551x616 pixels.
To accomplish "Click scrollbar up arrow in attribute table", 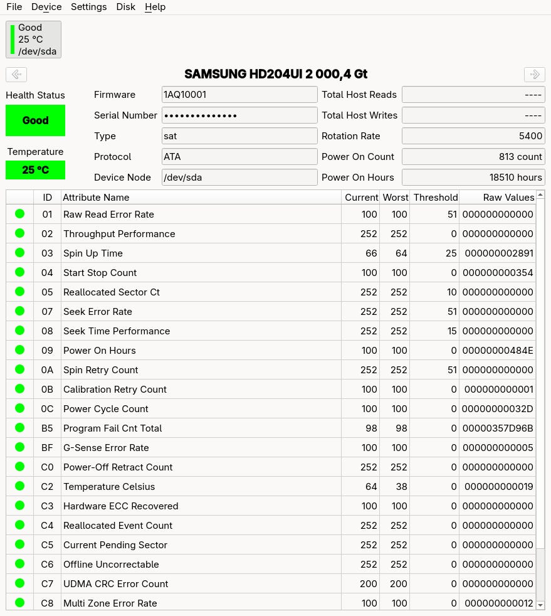I will [540, 194].
